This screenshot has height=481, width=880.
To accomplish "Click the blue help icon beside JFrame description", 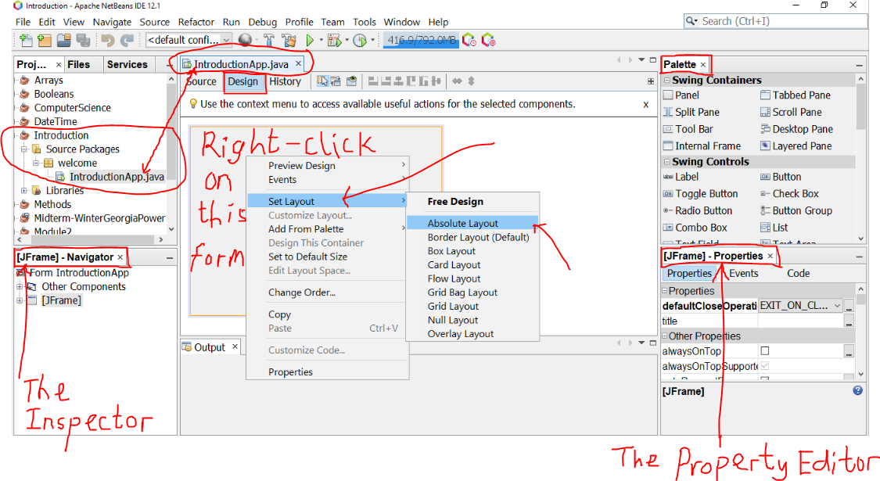I will (857, 390).
